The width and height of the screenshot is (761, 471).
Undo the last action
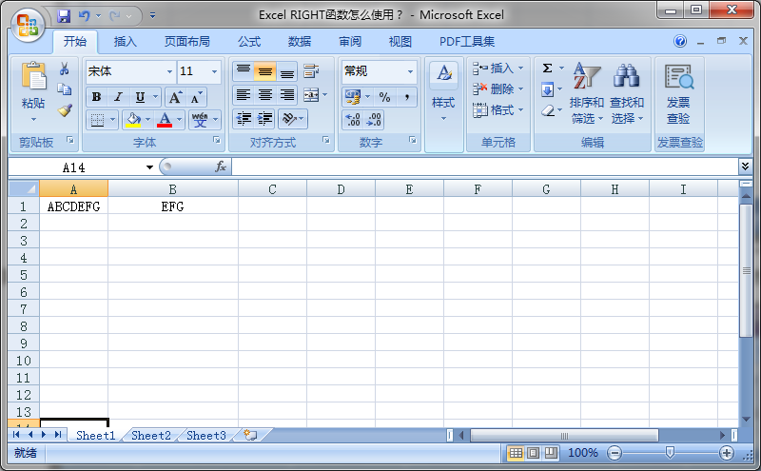tap(85, 16)
